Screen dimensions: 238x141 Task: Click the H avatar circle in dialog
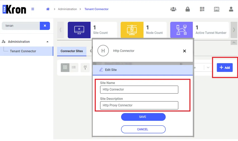point(103,51)
